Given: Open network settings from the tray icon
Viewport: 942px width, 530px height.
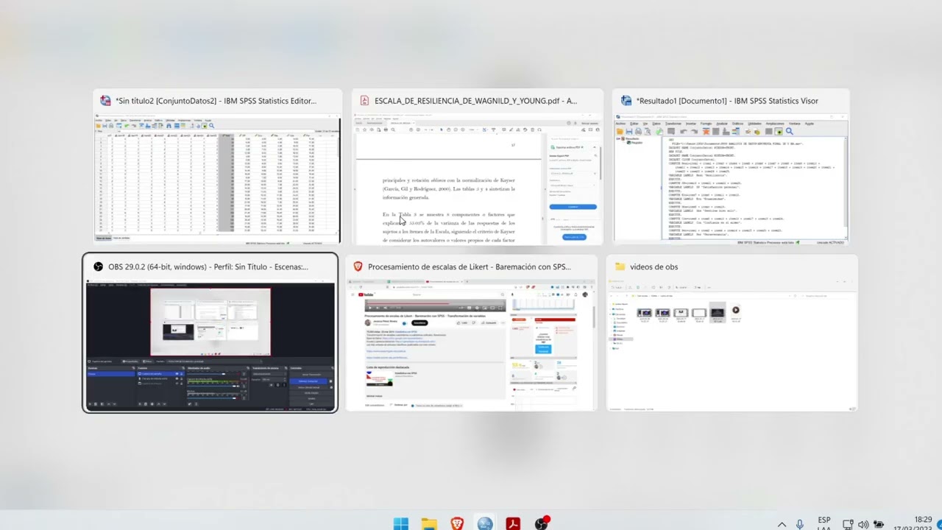Looking at the screenshot, I should pyautogui.click(x=848, y=524).
